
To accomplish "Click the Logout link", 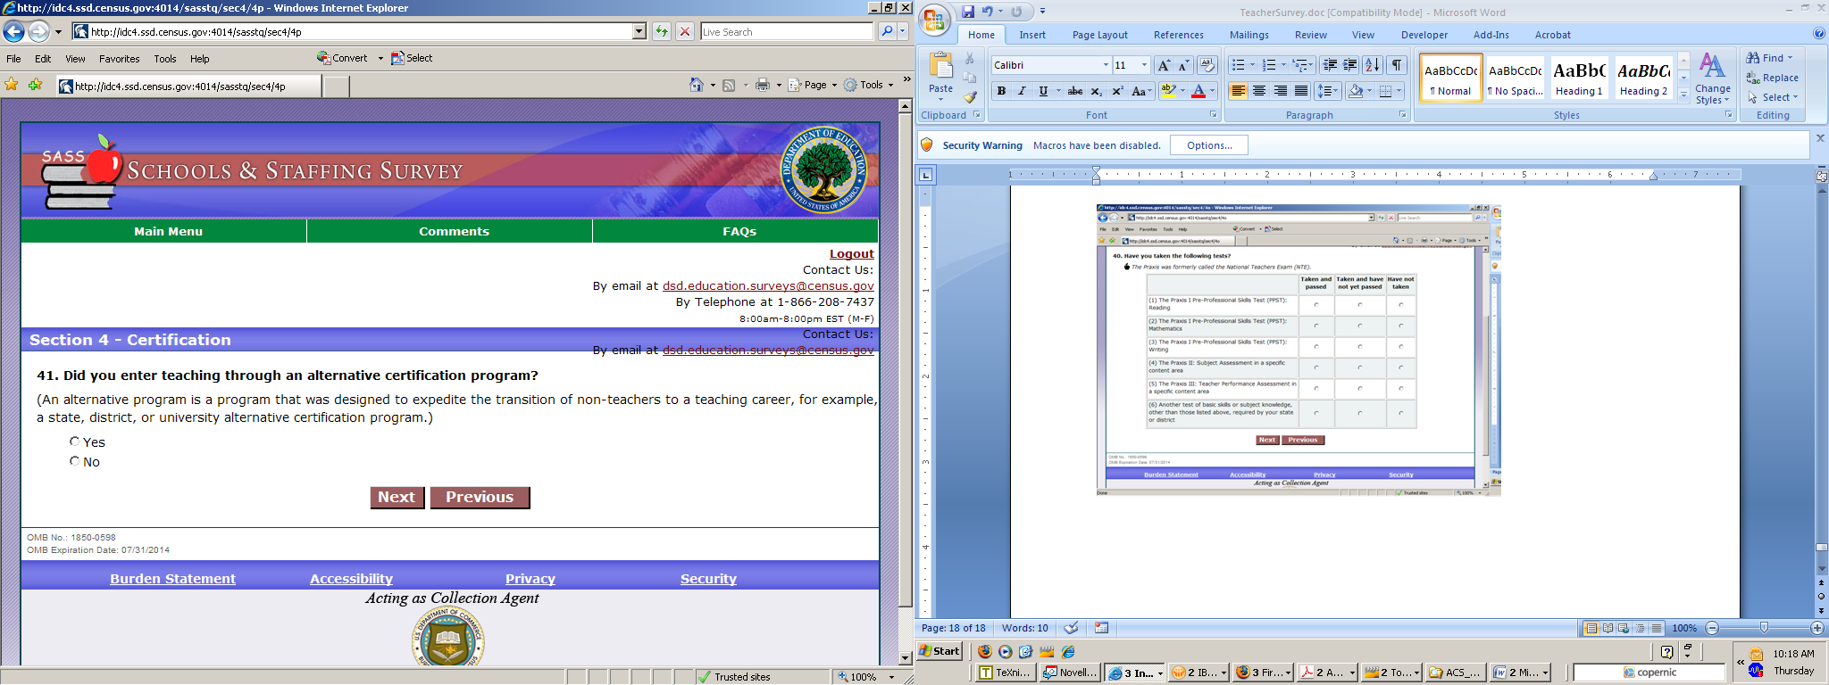I will tap(851, 254).
